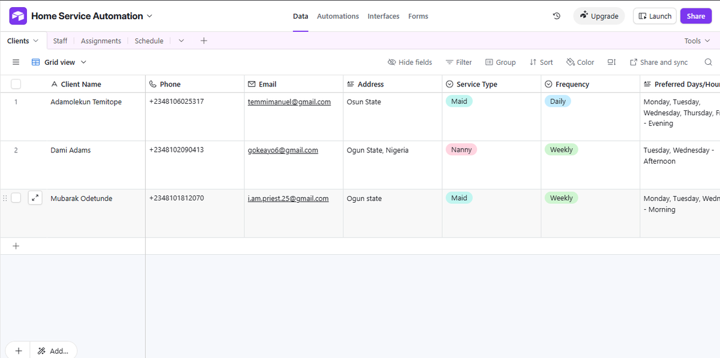
Task: Expand the Mubarak Odetunde record
Action: tap(35, 198)
